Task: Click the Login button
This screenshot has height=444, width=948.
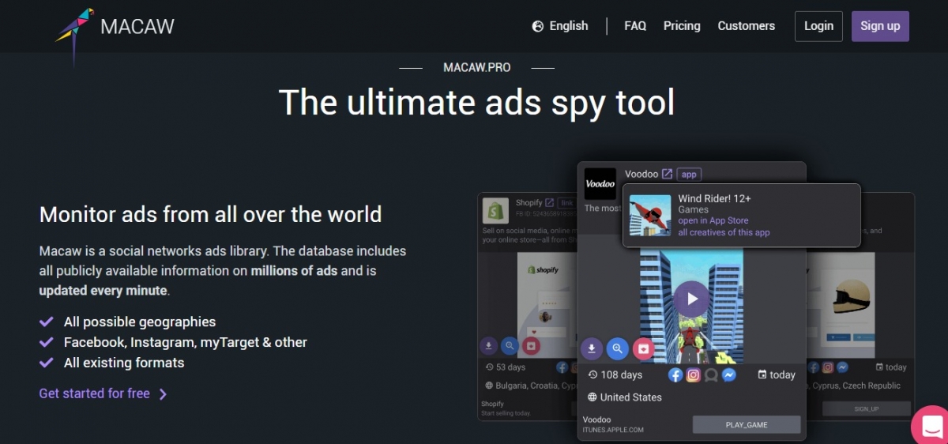Action: coord(818,26)
